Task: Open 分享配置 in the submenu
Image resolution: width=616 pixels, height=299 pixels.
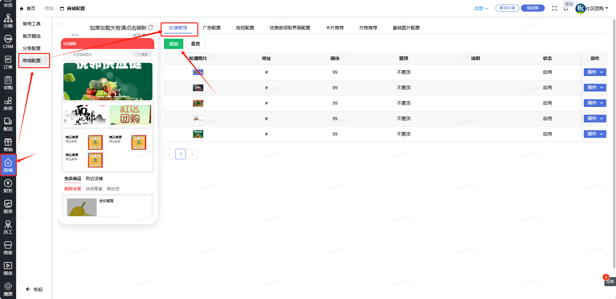Action: pos(32,48)
